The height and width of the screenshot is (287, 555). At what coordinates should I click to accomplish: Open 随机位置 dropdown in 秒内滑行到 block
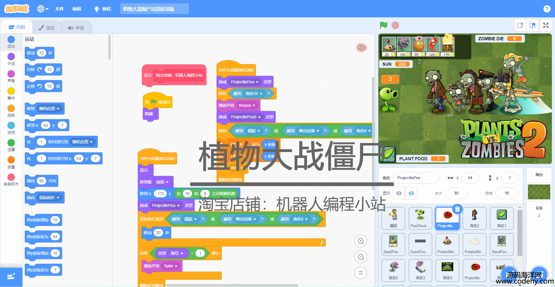83,142
